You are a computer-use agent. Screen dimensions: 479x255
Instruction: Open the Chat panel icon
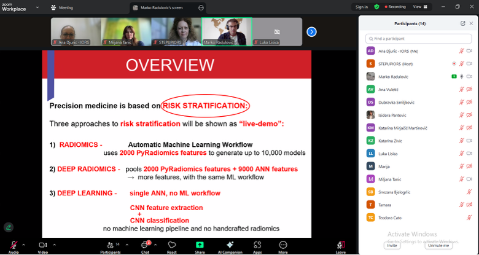(145, 245)
